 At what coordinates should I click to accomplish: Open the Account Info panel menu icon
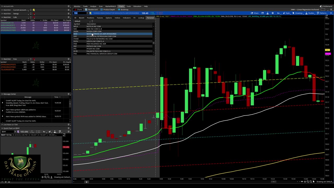coord(69,6)
